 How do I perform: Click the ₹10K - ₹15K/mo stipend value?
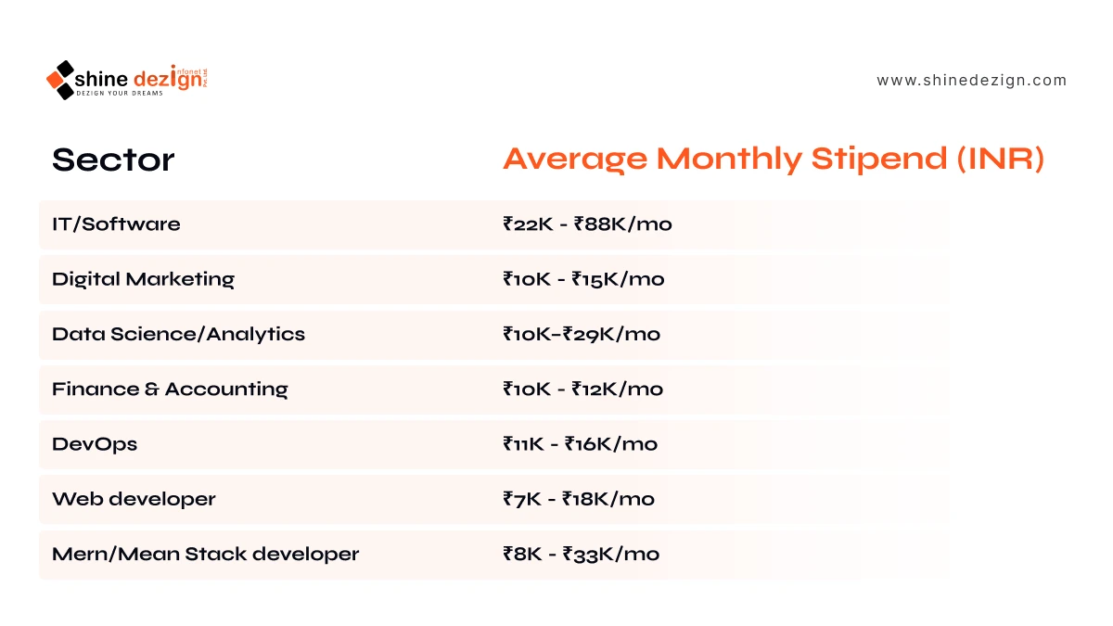[583, 279]
